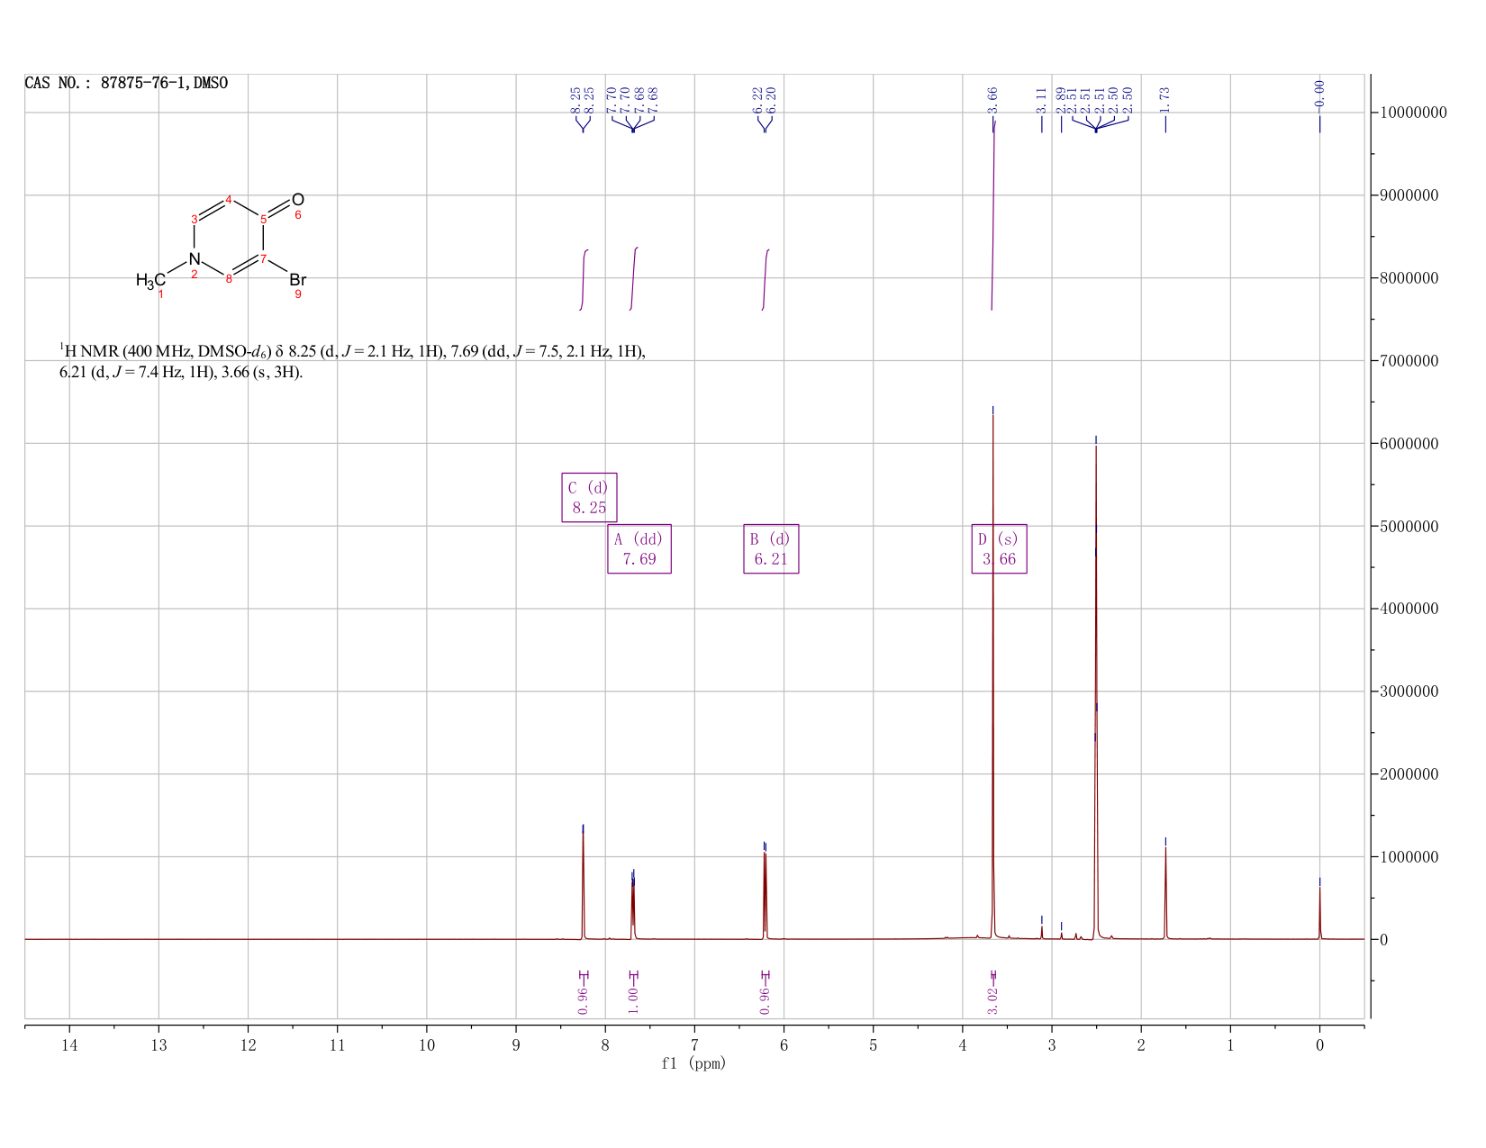The image size is (1486, 1148).
Task: Click the multiplet box A (dd) 7.69
Action: click(x=639, y=548)
